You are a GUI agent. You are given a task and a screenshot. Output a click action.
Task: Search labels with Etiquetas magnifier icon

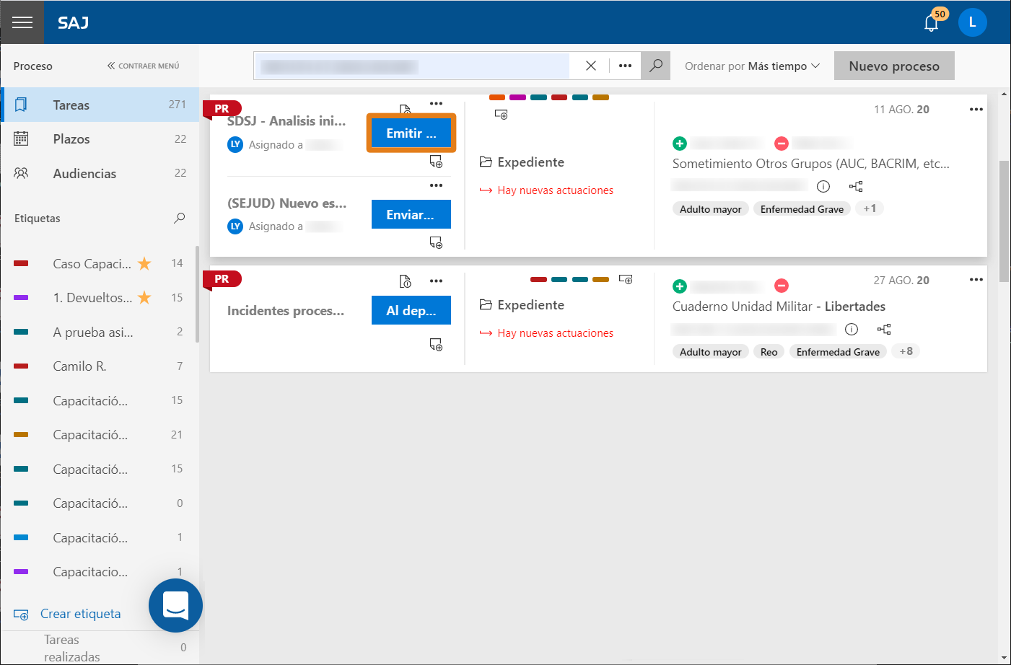pyautogui.click(x=180, y=218)
